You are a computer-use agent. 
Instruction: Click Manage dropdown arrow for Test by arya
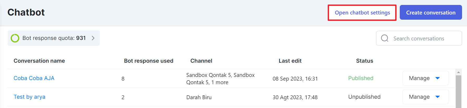[x=438, y=97]
